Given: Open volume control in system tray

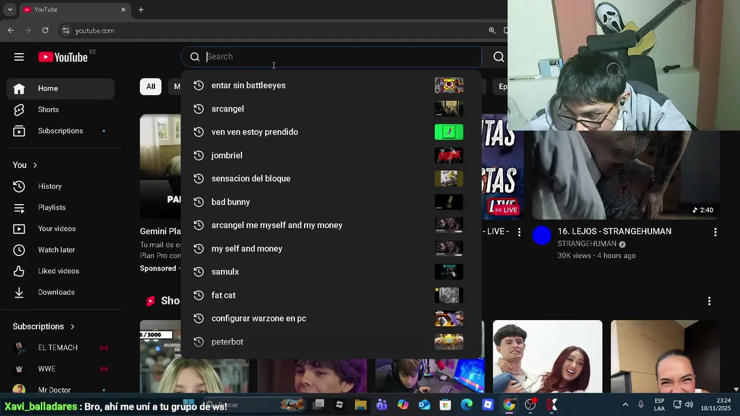Looking at the screenshot, I should coord(689,405).
